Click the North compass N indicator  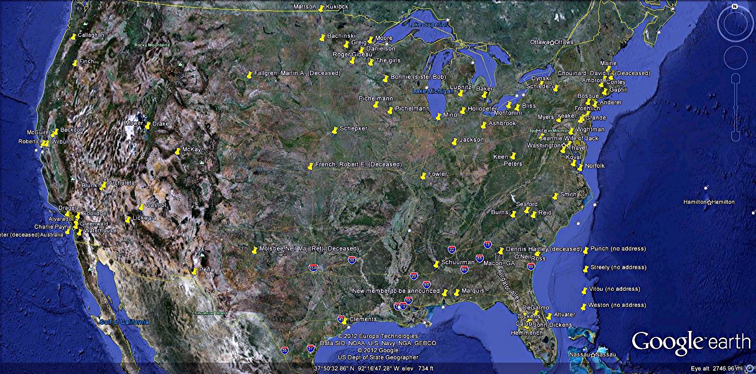pos(735,7)
